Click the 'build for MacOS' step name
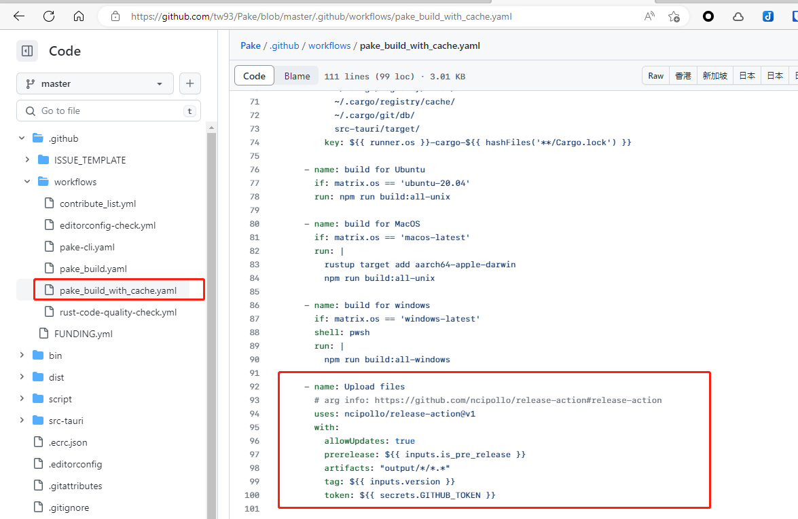This screenshot has width=798, height=519. pyautogui.click(x=382, y=224)
